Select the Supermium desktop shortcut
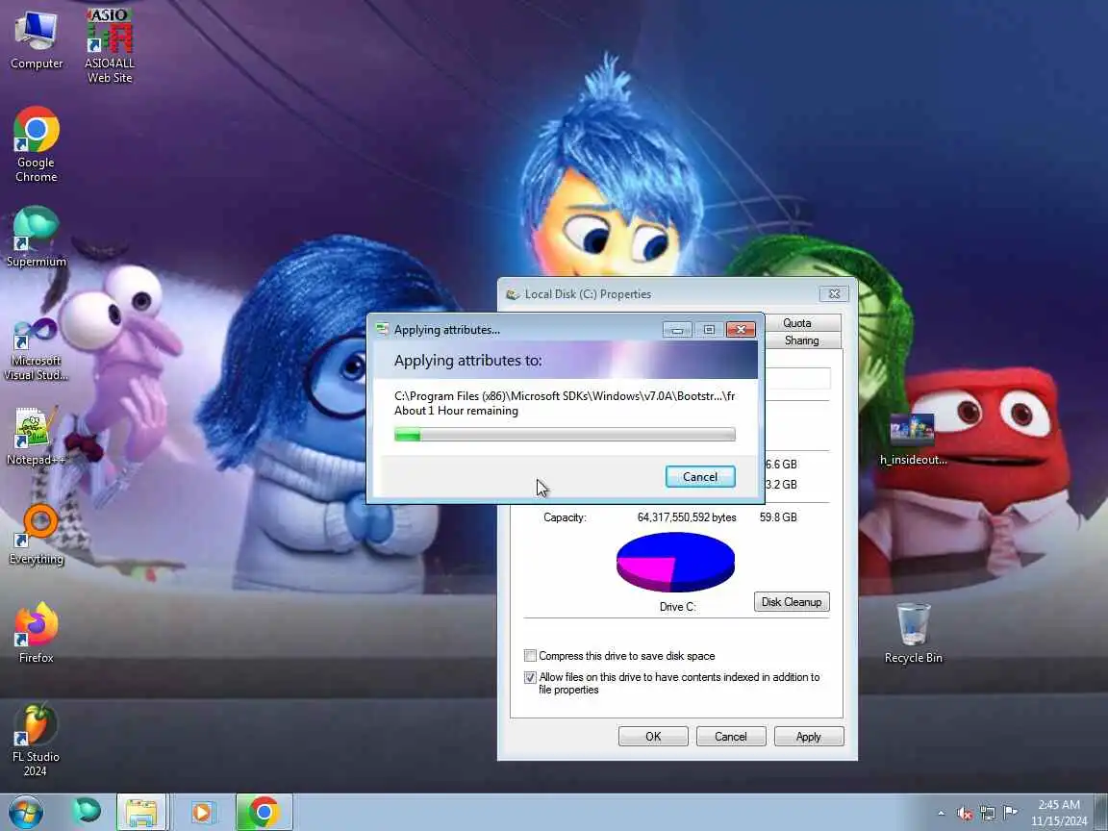1108x831 pixels. (36, 237)
